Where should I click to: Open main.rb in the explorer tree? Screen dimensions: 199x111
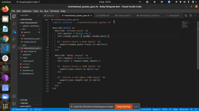27,32
